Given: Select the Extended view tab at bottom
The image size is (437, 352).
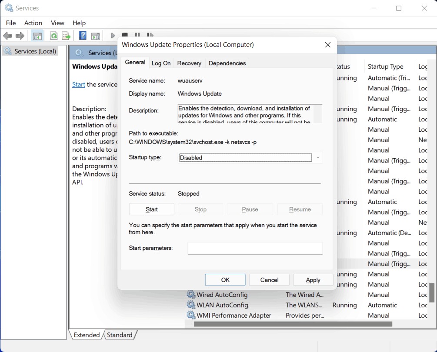Looking at the screenshot, I should click(87, 335).
